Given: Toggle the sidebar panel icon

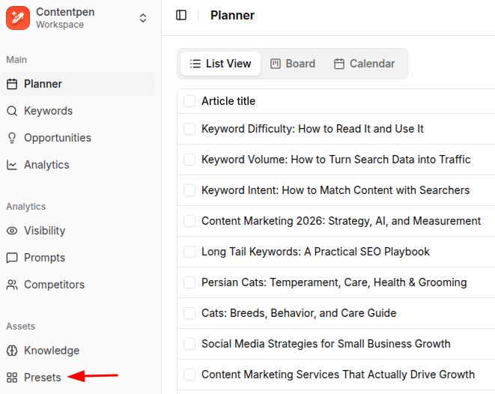Looking at the screenshot, I should [x=181, y=15].
